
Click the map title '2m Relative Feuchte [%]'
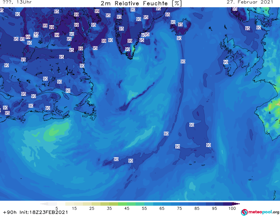coord(141,3)
